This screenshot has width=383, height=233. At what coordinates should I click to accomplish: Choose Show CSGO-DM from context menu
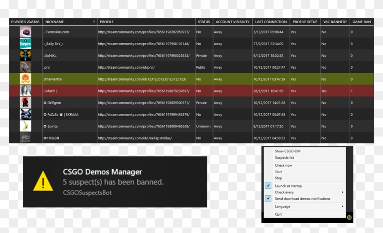(x=288, y=151)
